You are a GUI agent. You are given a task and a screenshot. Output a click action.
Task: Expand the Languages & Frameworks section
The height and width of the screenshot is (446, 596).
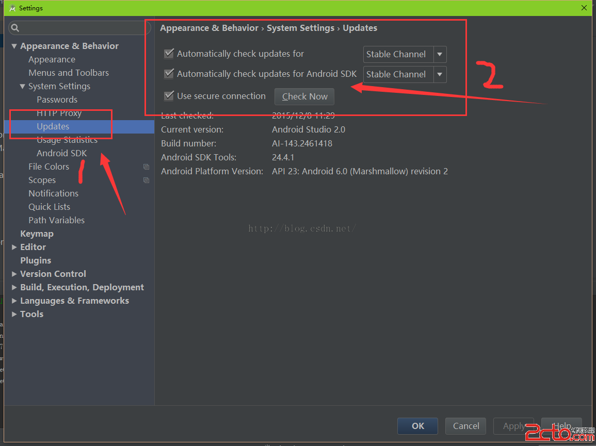(14, 301)
